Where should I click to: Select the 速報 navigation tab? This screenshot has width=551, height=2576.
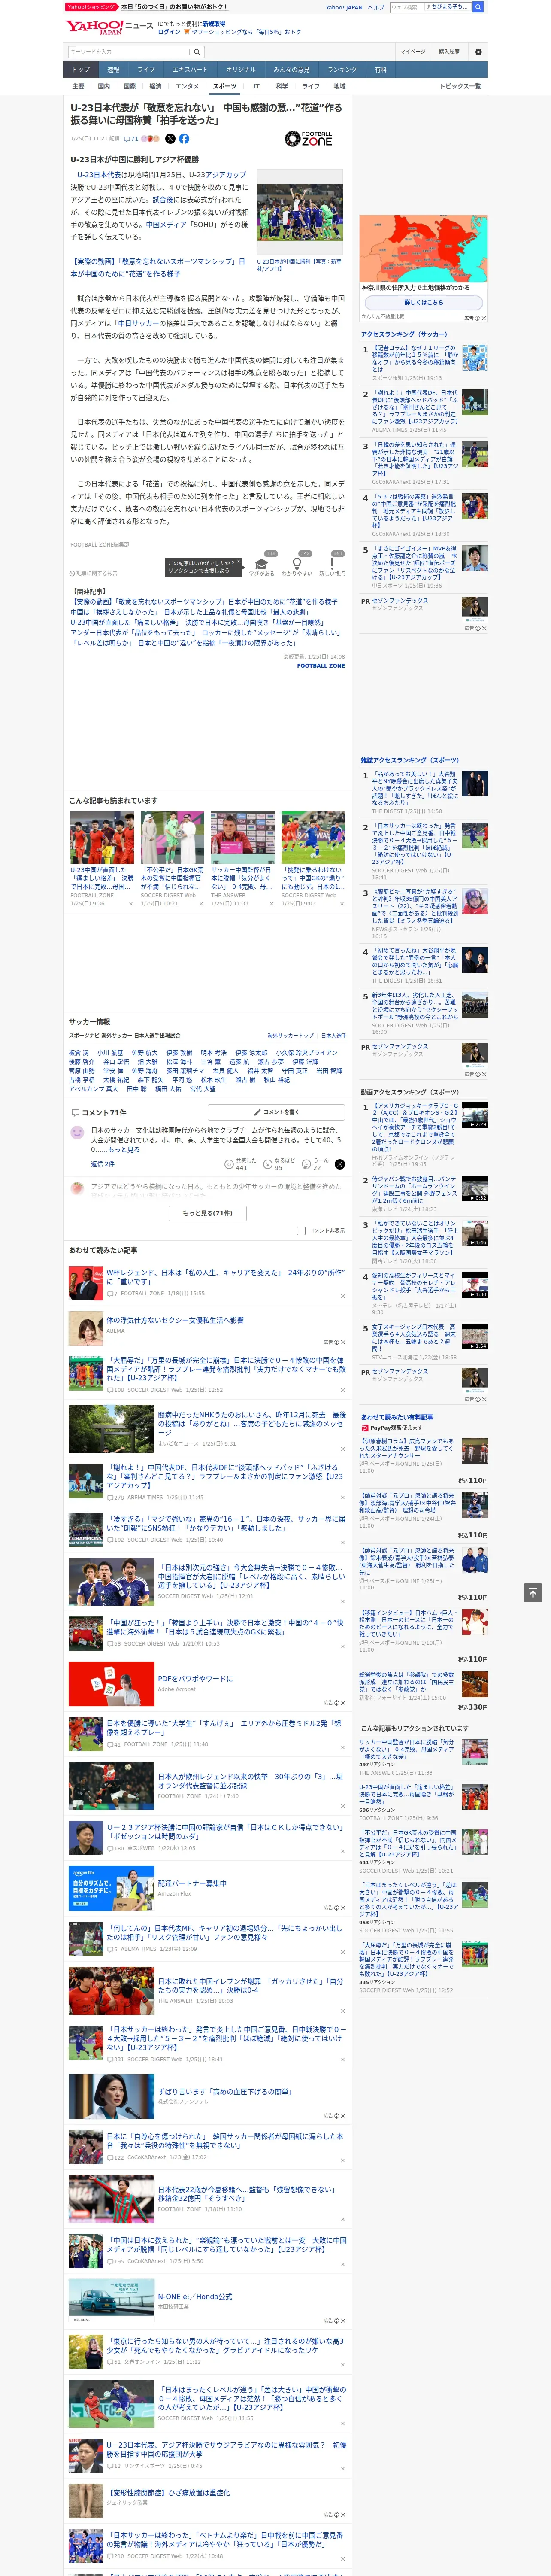[113, 69]
